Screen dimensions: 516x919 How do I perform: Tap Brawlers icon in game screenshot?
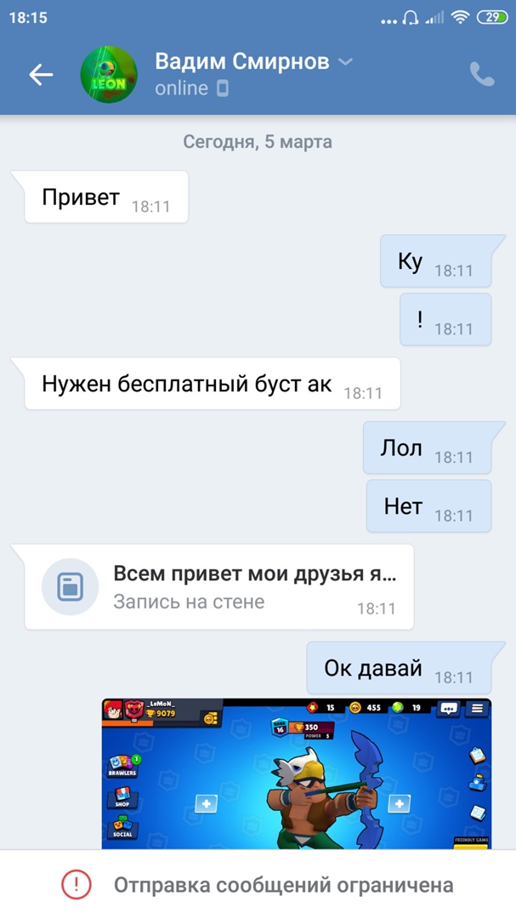(x=123, y=766)
